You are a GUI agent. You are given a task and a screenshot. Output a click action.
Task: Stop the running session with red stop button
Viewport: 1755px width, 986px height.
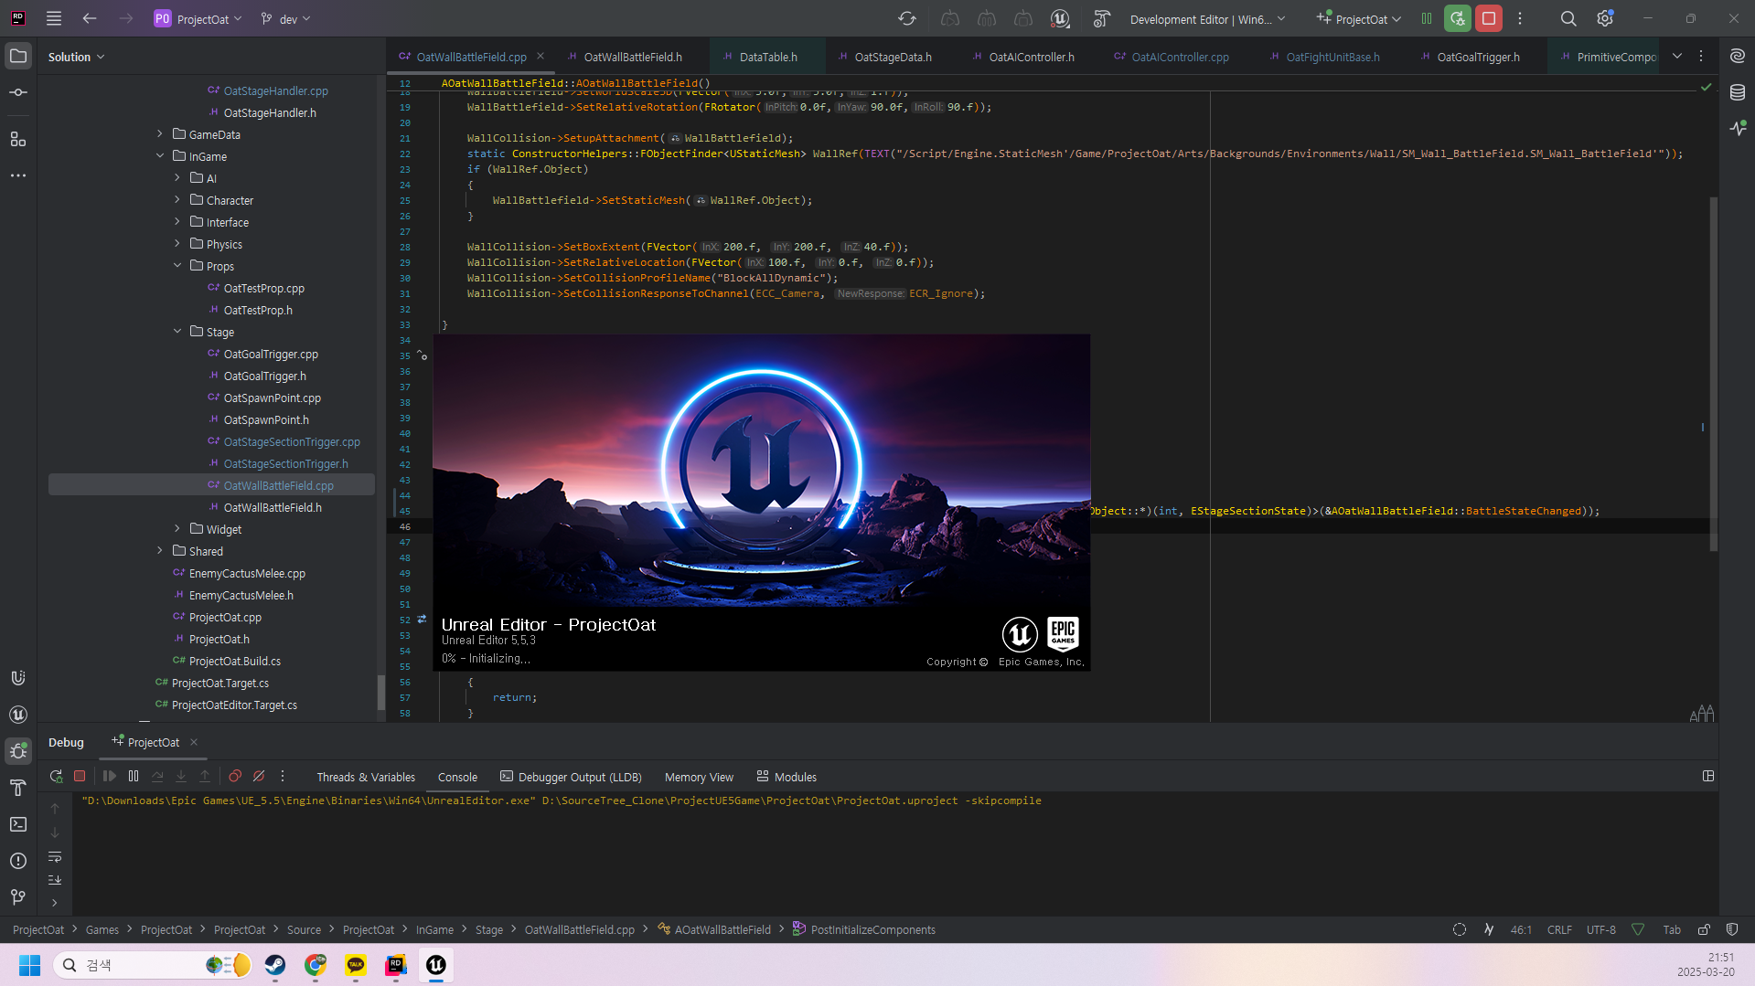point(1489,18)
